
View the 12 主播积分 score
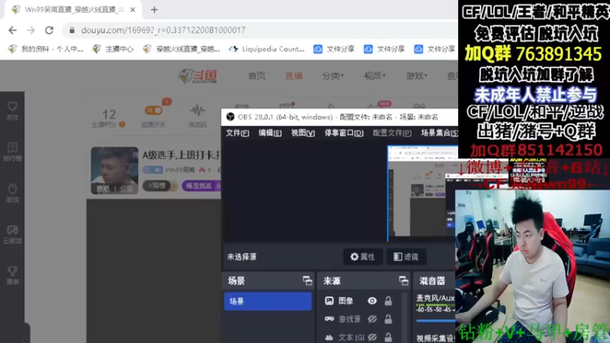(108, 119)
